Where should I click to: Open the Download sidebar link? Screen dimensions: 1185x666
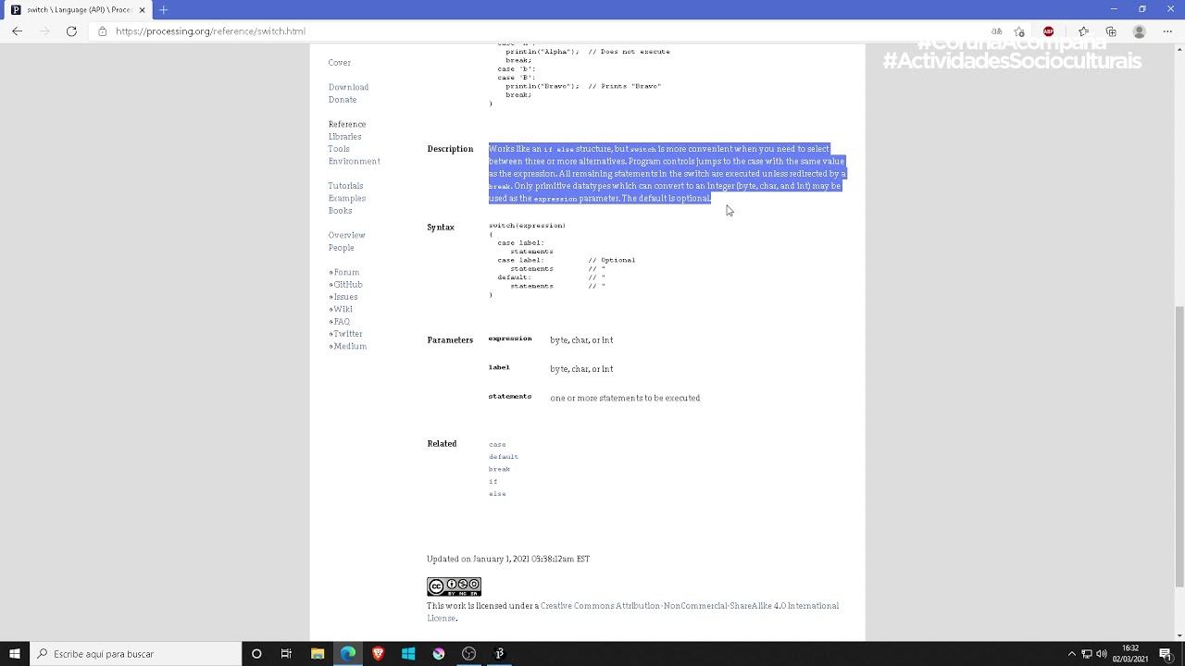[x=348, y=87]
